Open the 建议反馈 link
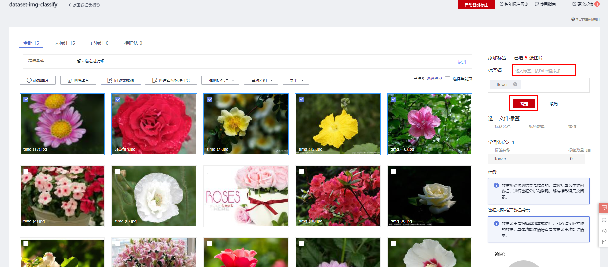 pos(582,4)
